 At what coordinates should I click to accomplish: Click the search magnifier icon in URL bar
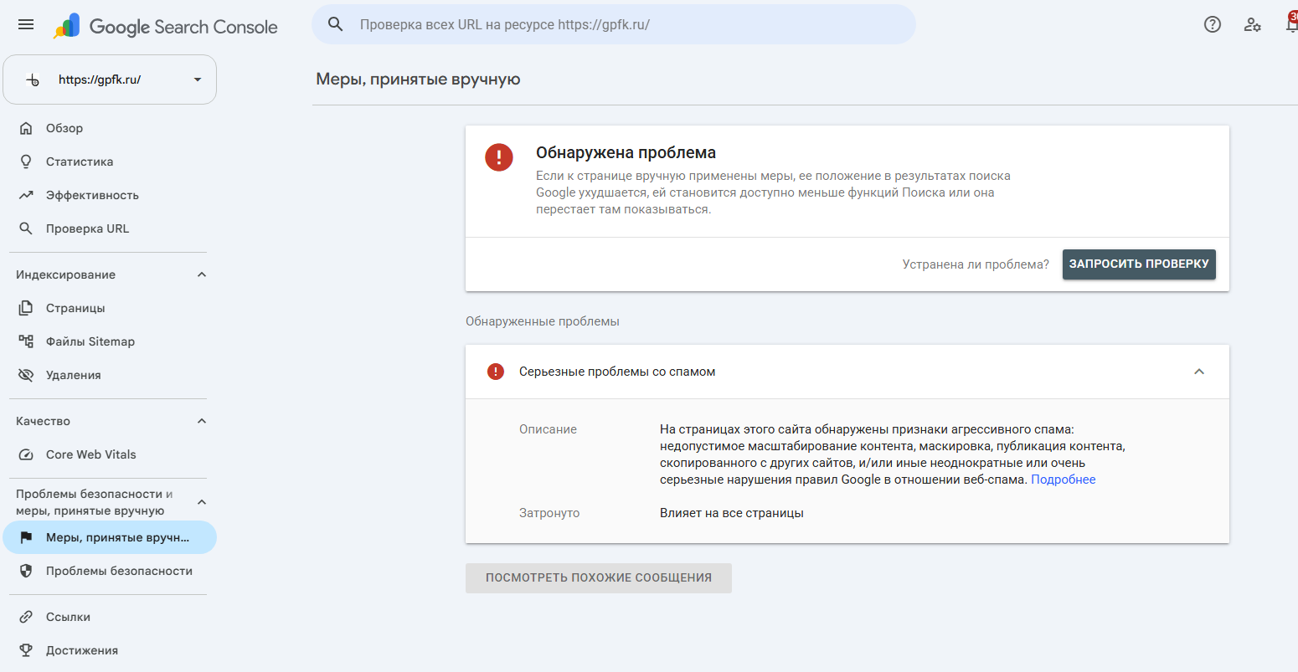[336, 24]
